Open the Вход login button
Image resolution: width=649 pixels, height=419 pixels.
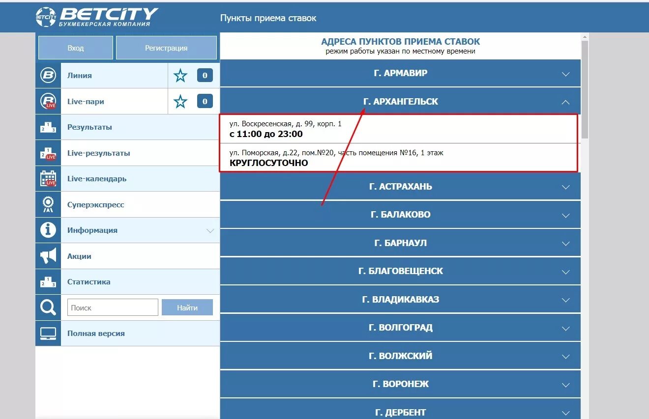point(76,48)
